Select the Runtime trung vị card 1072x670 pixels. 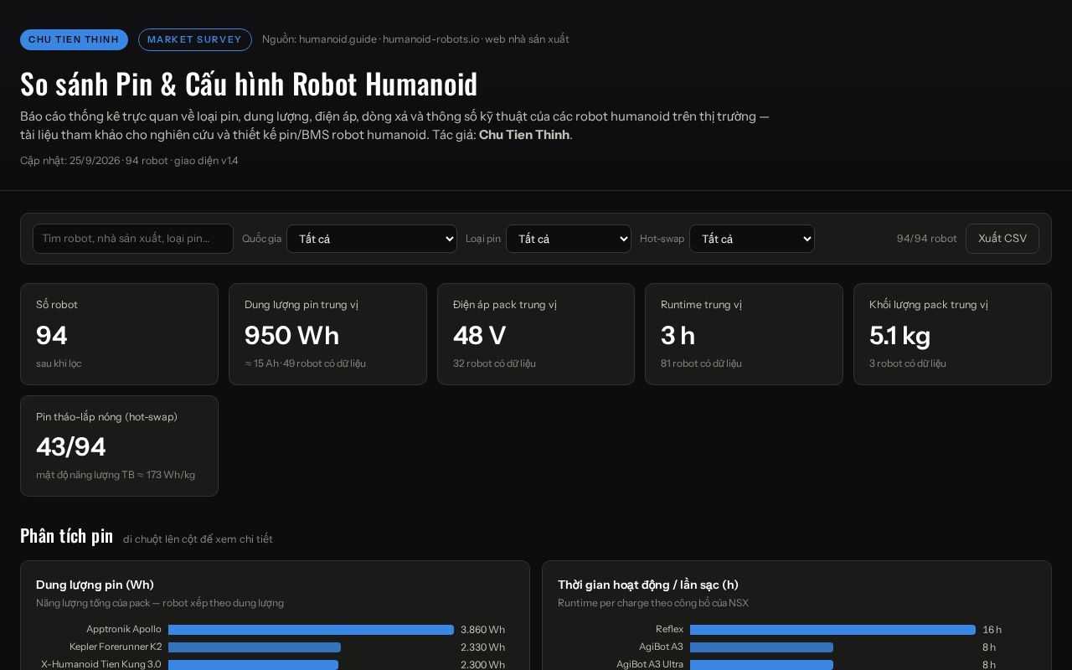[744, 334]
